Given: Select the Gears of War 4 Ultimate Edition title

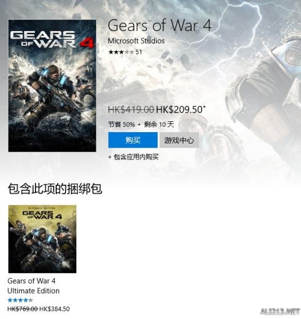Looking at the screenshot, I should point(34,286).
